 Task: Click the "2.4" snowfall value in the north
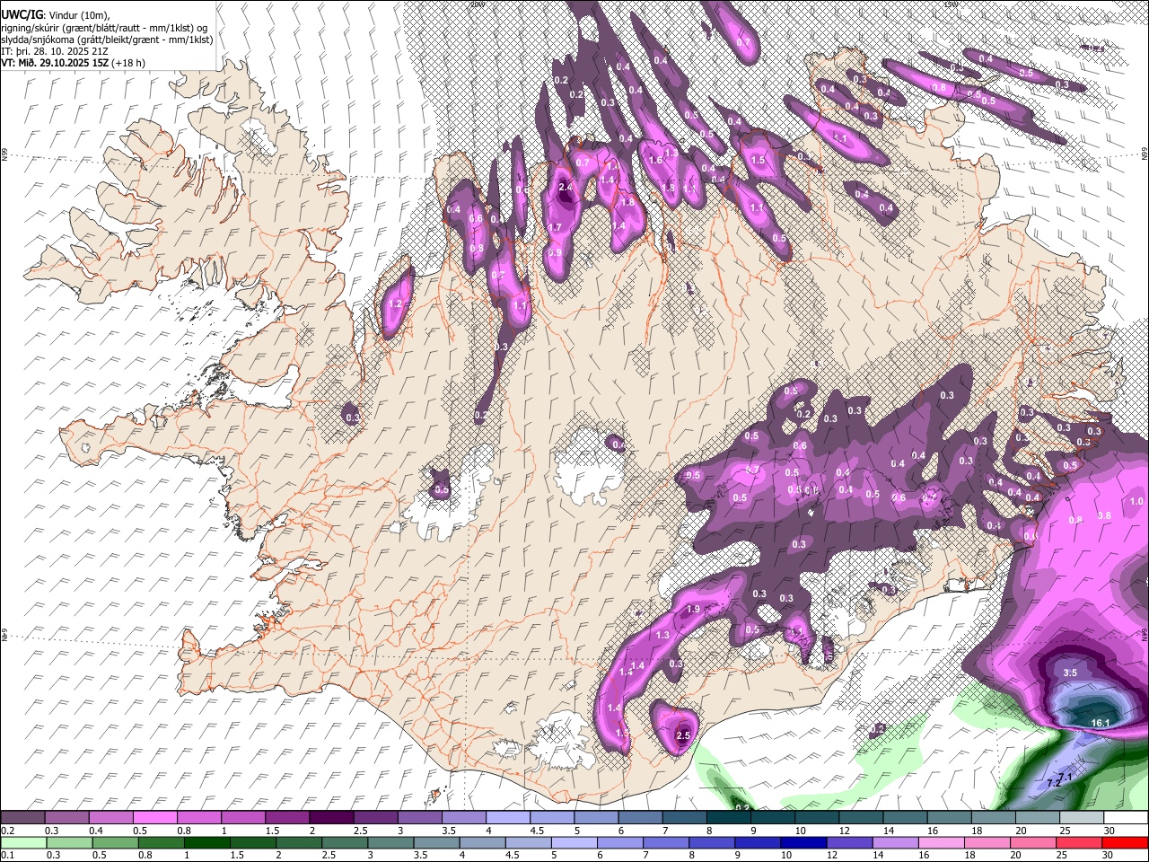pyautogui.click(x=566, y=187)
